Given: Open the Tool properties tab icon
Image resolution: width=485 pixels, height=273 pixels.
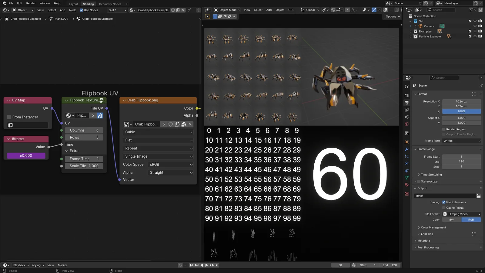Looking at the screenshot, I should tap(406, 87).
